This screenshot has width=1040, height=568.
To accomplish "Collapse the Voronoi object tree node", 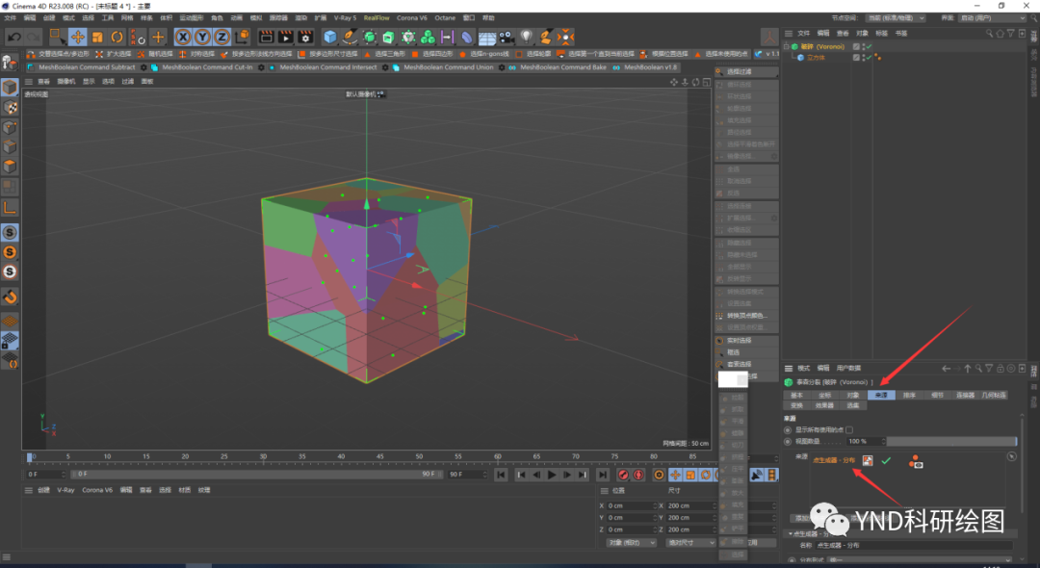I will (787, 47).
